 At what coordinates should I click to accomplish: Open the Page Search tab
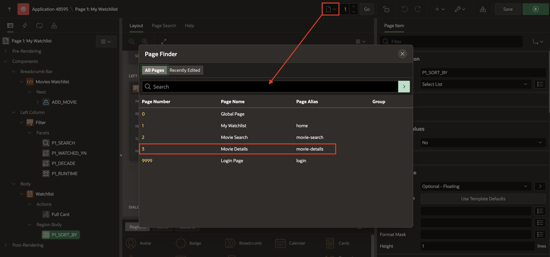pyautogui.click(x=164, y=26)
